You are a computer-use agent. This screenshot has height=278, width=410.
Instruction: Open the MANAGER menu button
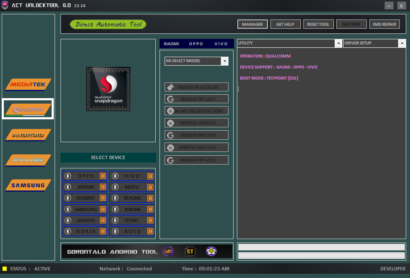(x=252, y=24)
